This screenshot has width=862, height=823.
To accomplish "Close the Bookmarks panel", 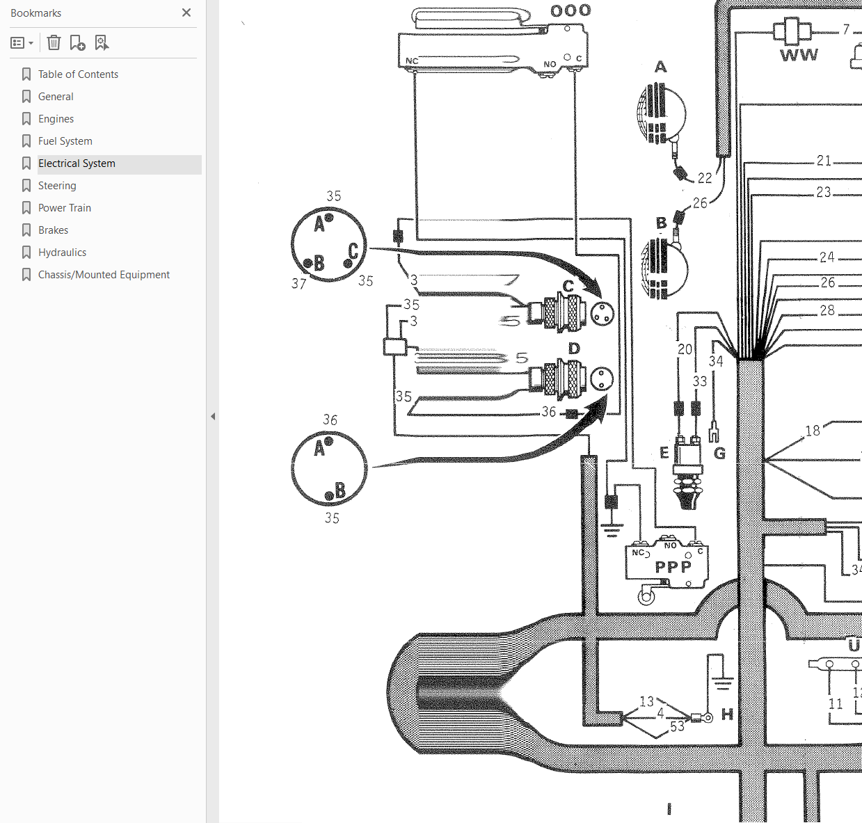I will click(x=186, y=13).
